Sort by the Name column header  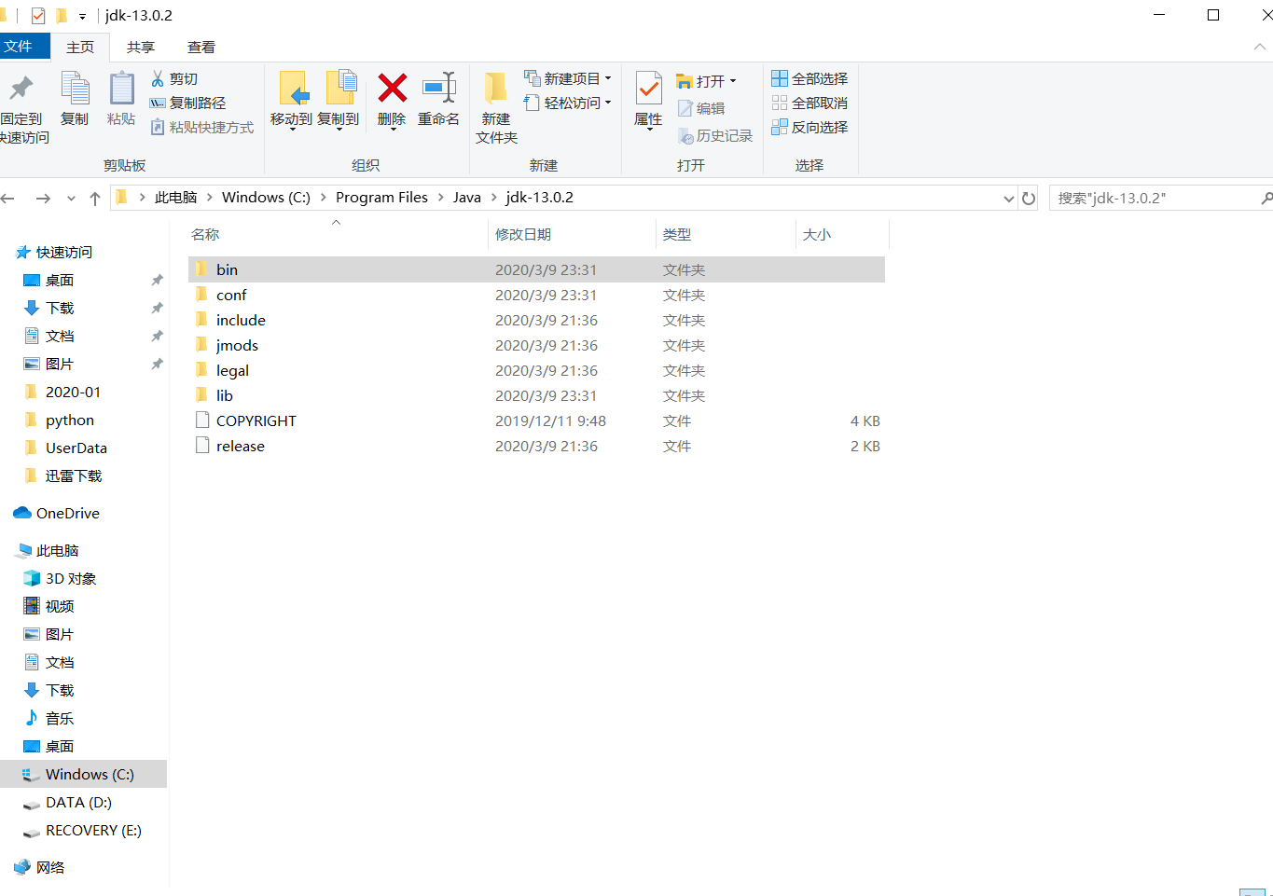(x=338, y=234)
